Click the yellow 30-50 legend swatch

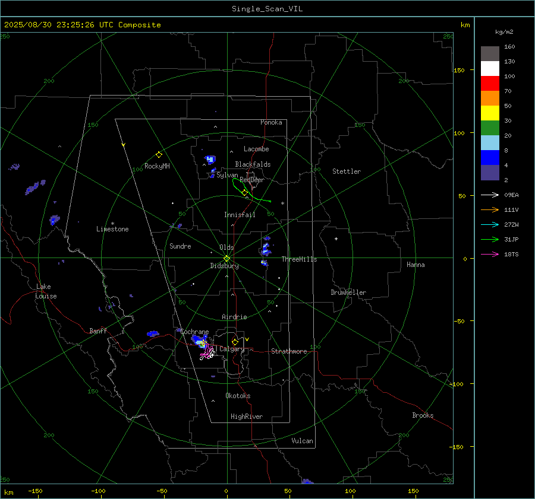pos(490,113)
